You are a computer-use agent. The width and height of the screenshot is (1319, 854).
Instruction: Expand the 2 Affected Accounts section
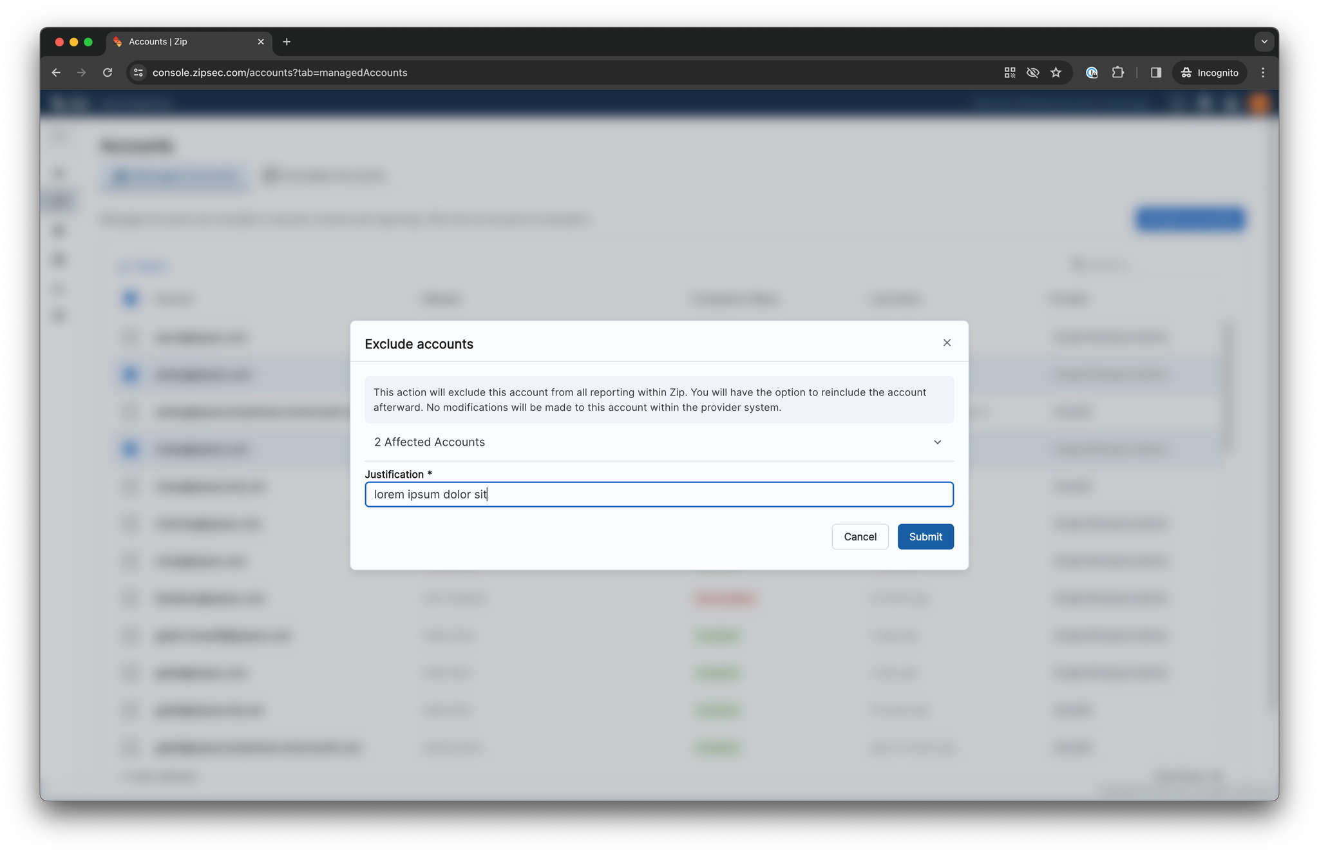pos(430,442)
